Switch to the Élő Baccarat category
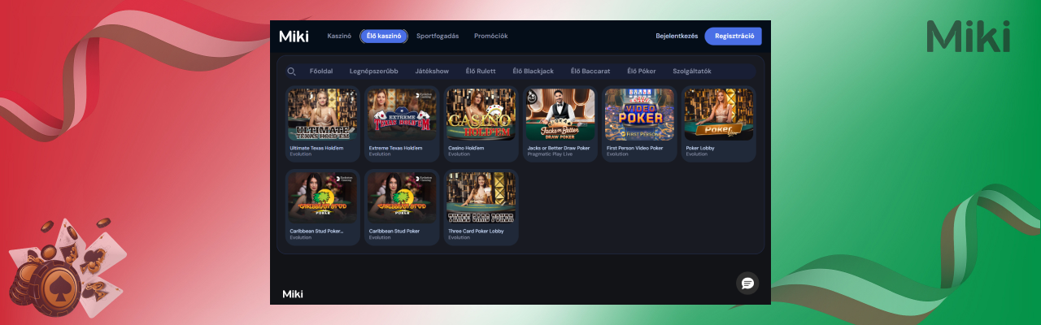Viewport: 1041px width, 325px height. coord(590,71)
